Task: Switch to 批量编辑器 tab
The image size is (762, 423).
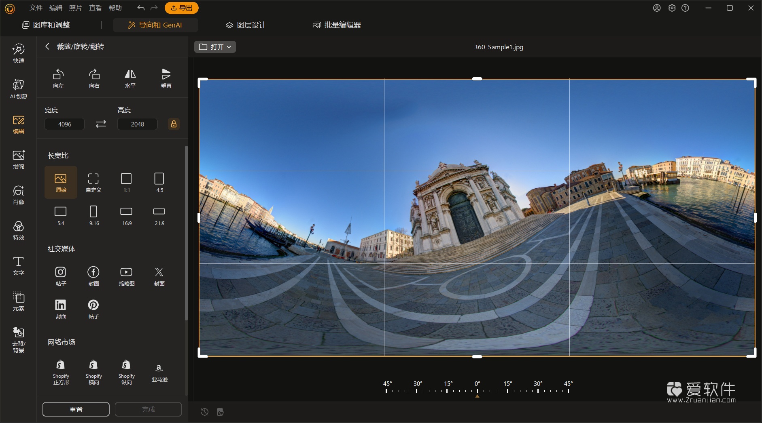Action: pos(337,25)
